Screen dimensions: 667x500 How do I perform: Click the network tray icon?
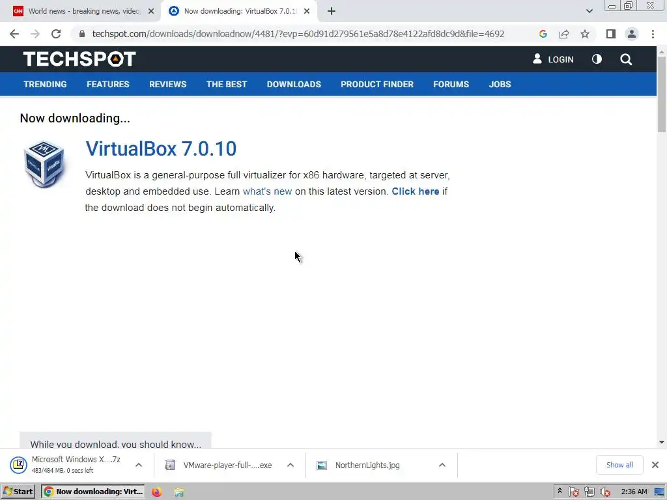click(x=589, y=492)
